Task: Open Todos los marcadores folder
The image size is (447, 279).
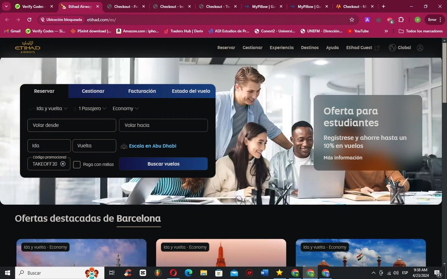Action: (421, 31)
